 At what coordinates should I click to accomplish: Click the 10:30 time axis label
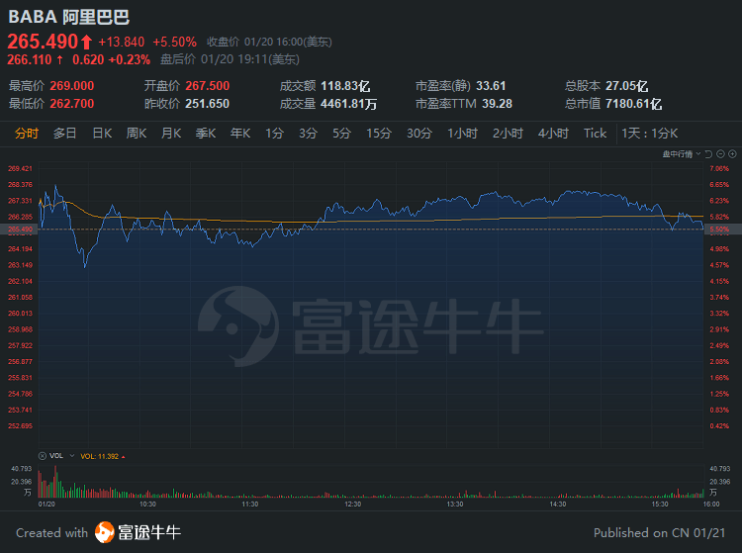pos(147,505)
